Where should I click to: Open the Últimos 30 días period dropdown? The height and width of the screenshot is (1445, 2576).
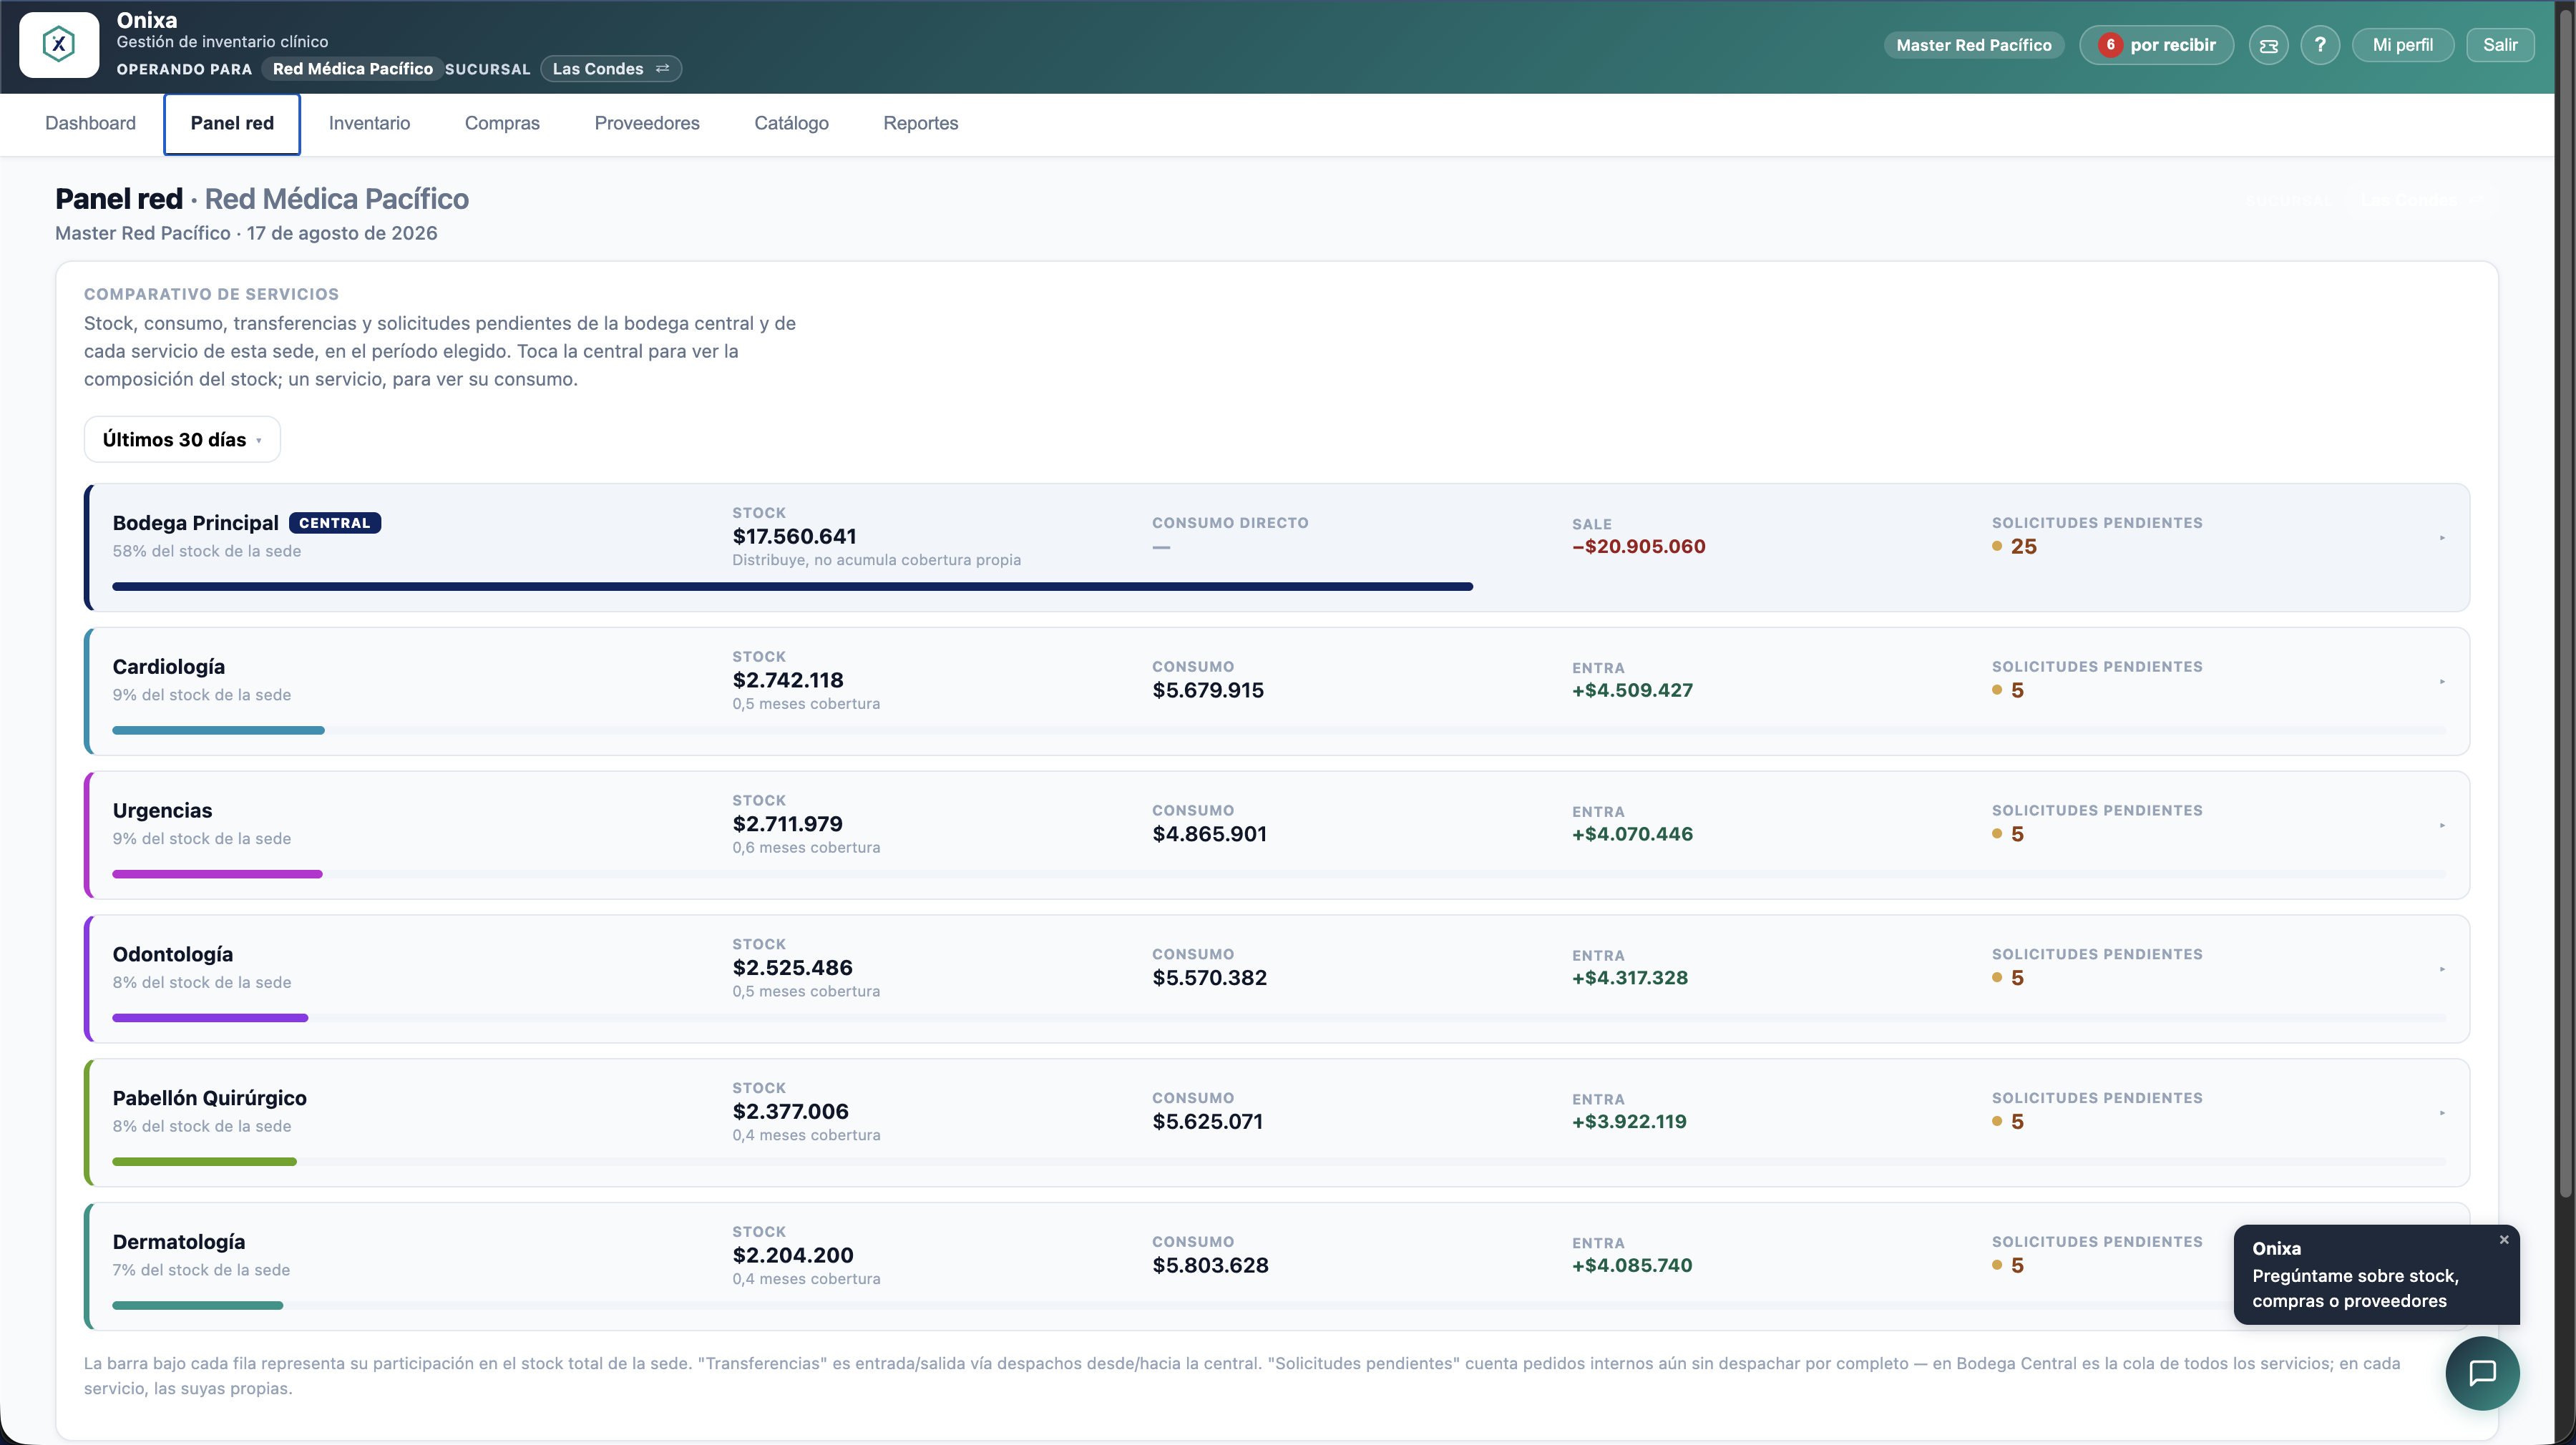click(182, 439)
